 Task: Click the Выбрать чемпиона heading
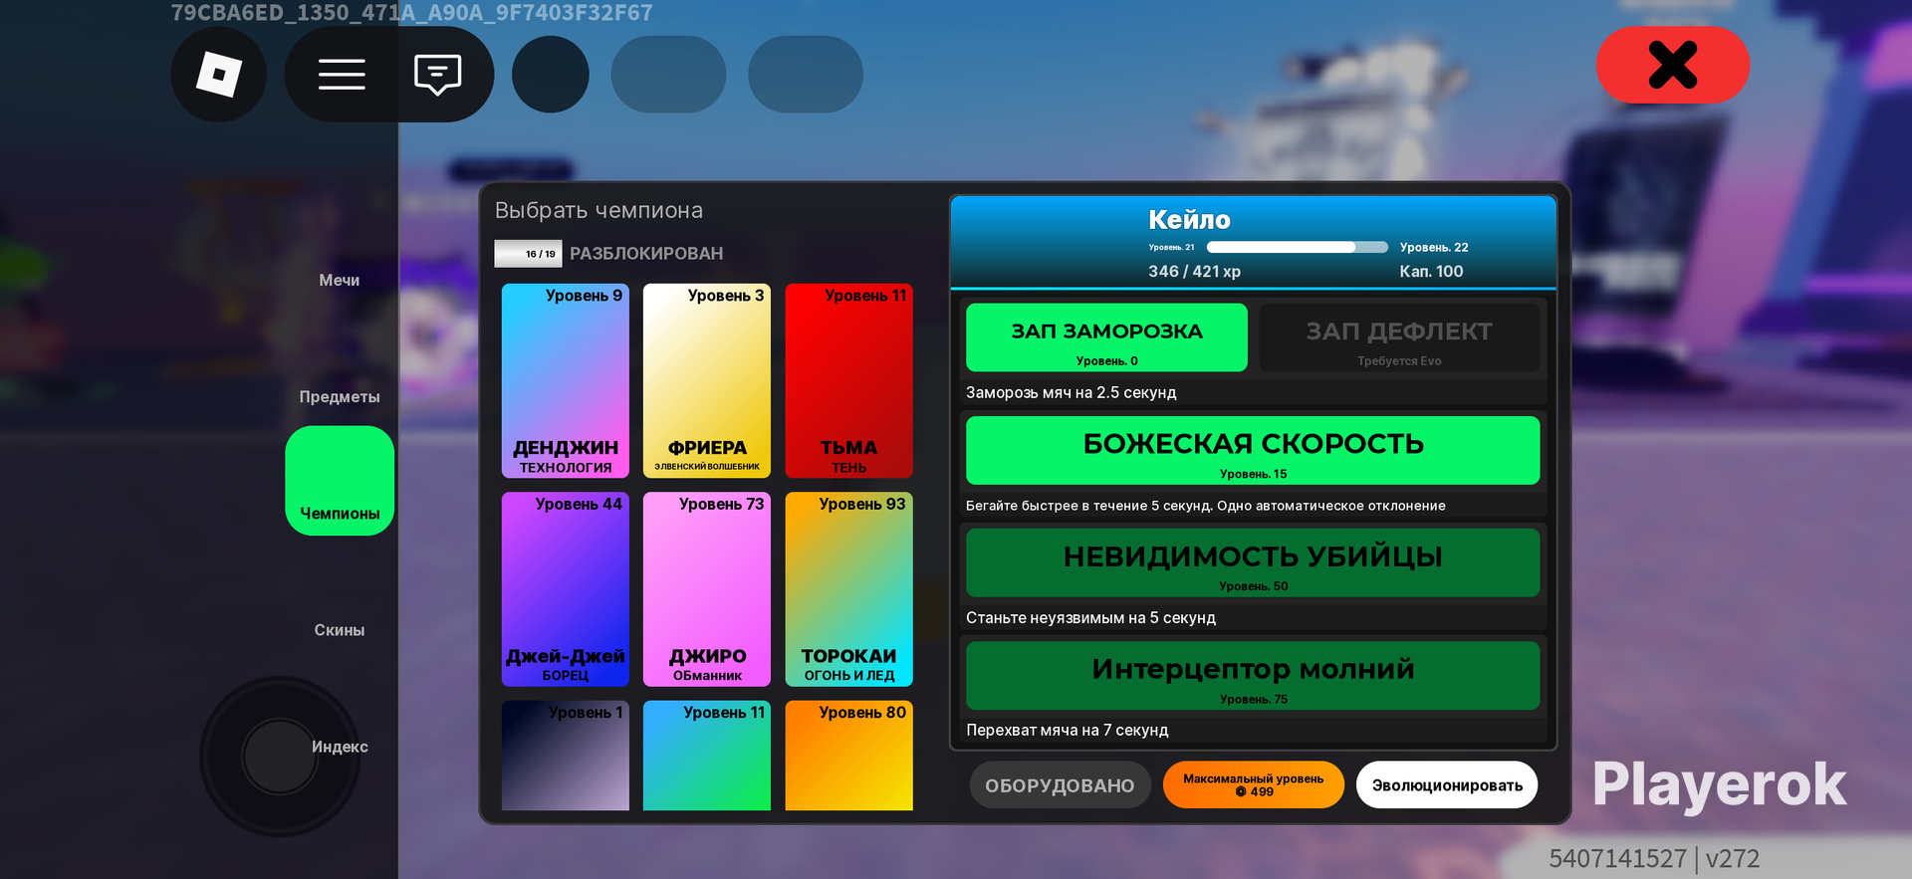point(598,210)
